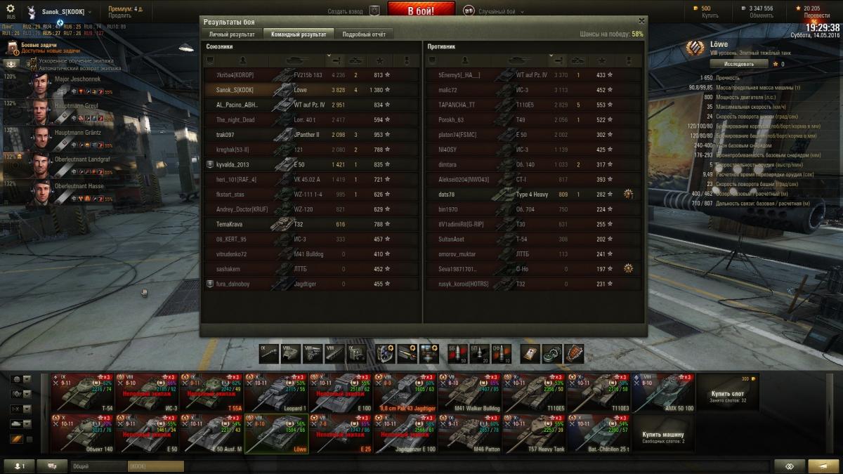
Task: Select the AMX 50 100 tank in carousel
Action: (x=665, y=393)
